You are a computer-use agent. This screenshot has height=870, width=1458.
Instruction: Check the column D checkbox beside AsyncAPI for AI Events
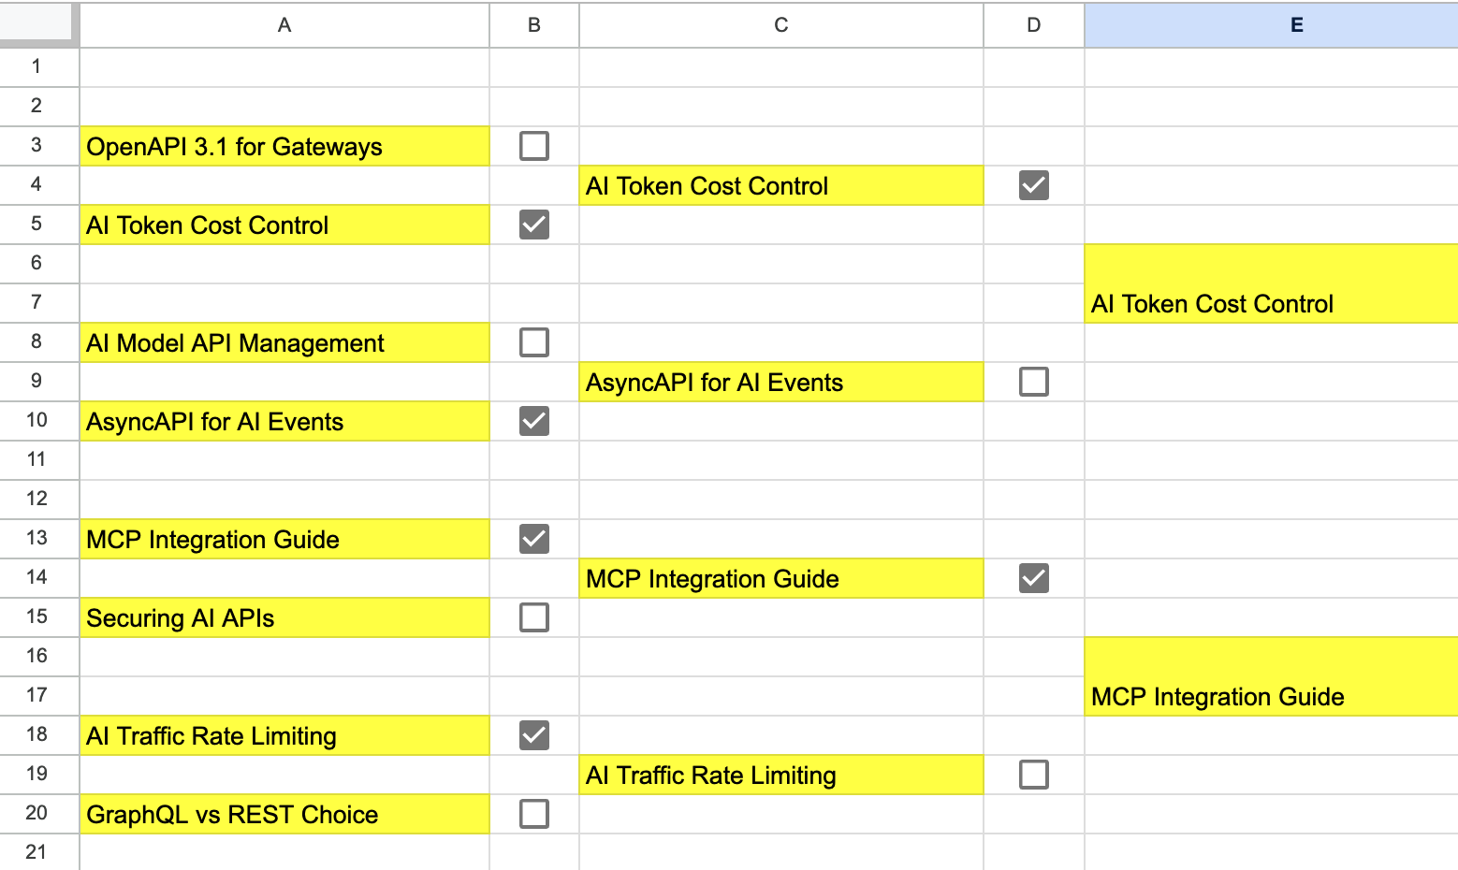[x=1034, y=382]
